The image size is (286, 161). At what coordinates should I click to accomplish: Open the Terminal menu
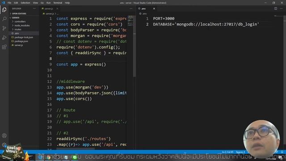58,3
